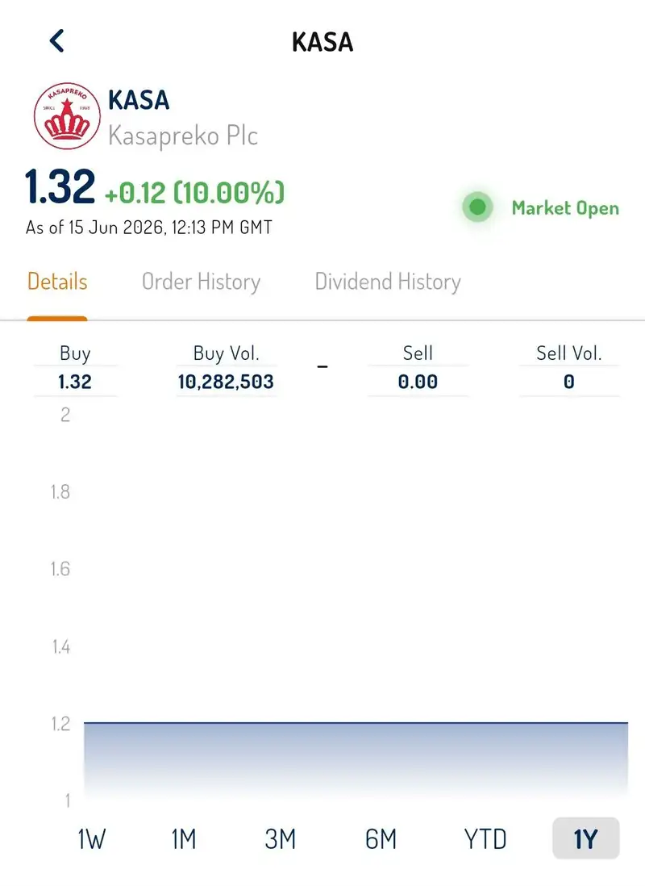This screenshot has height=886, width=645.
Task: Tap the +0.12 (10.00%) price change
Action: click(x=195, y=193)
